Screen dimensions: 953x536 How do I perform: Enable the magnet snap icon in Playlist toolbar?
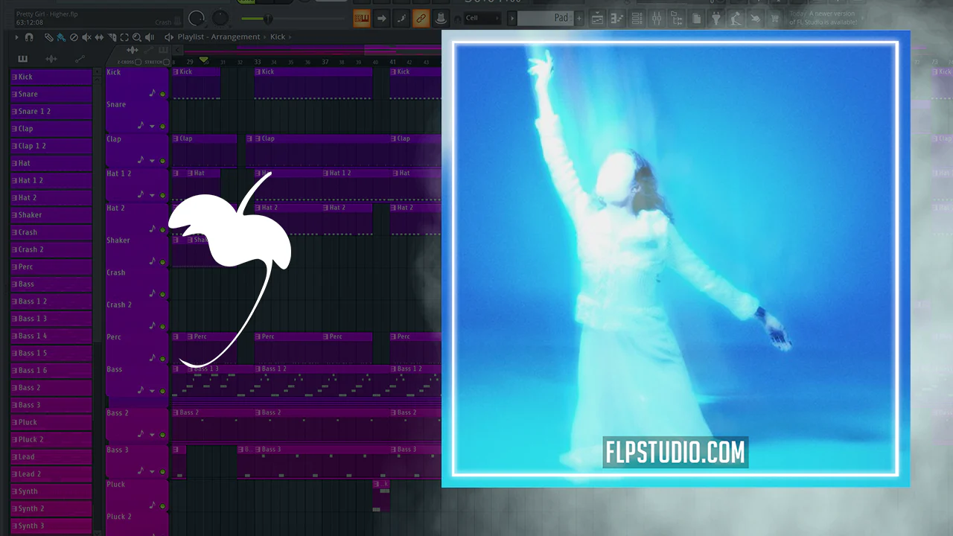(x=29, y=37)
